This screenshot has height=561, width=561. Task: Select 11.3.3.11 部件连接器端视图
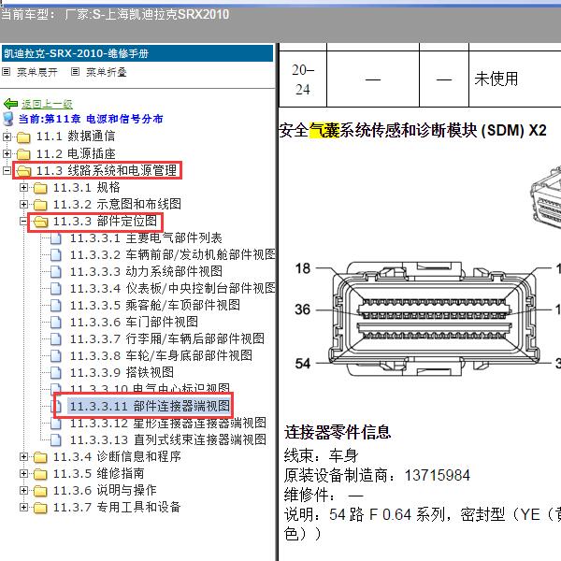pos(150,406)
